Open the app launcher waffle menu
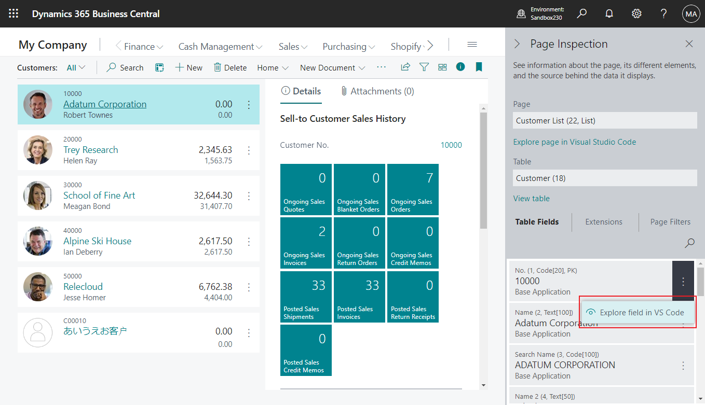 [13, 14]
